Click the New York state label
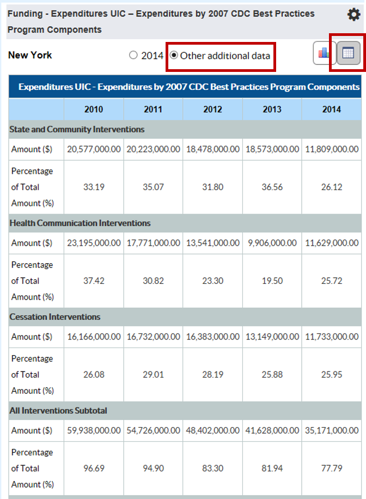Viewport: 366px width, 499px height. point(30,55)
